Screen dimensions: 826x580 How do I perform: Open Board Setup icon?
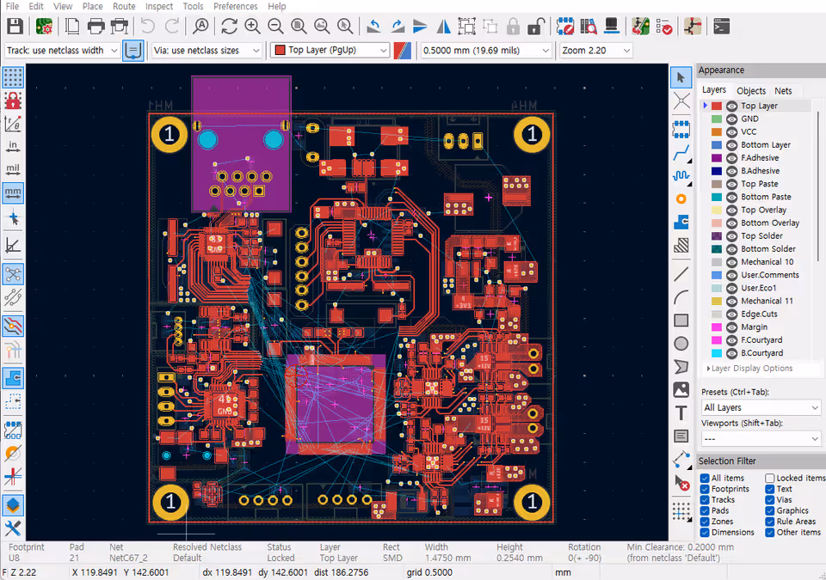point(44,27)
